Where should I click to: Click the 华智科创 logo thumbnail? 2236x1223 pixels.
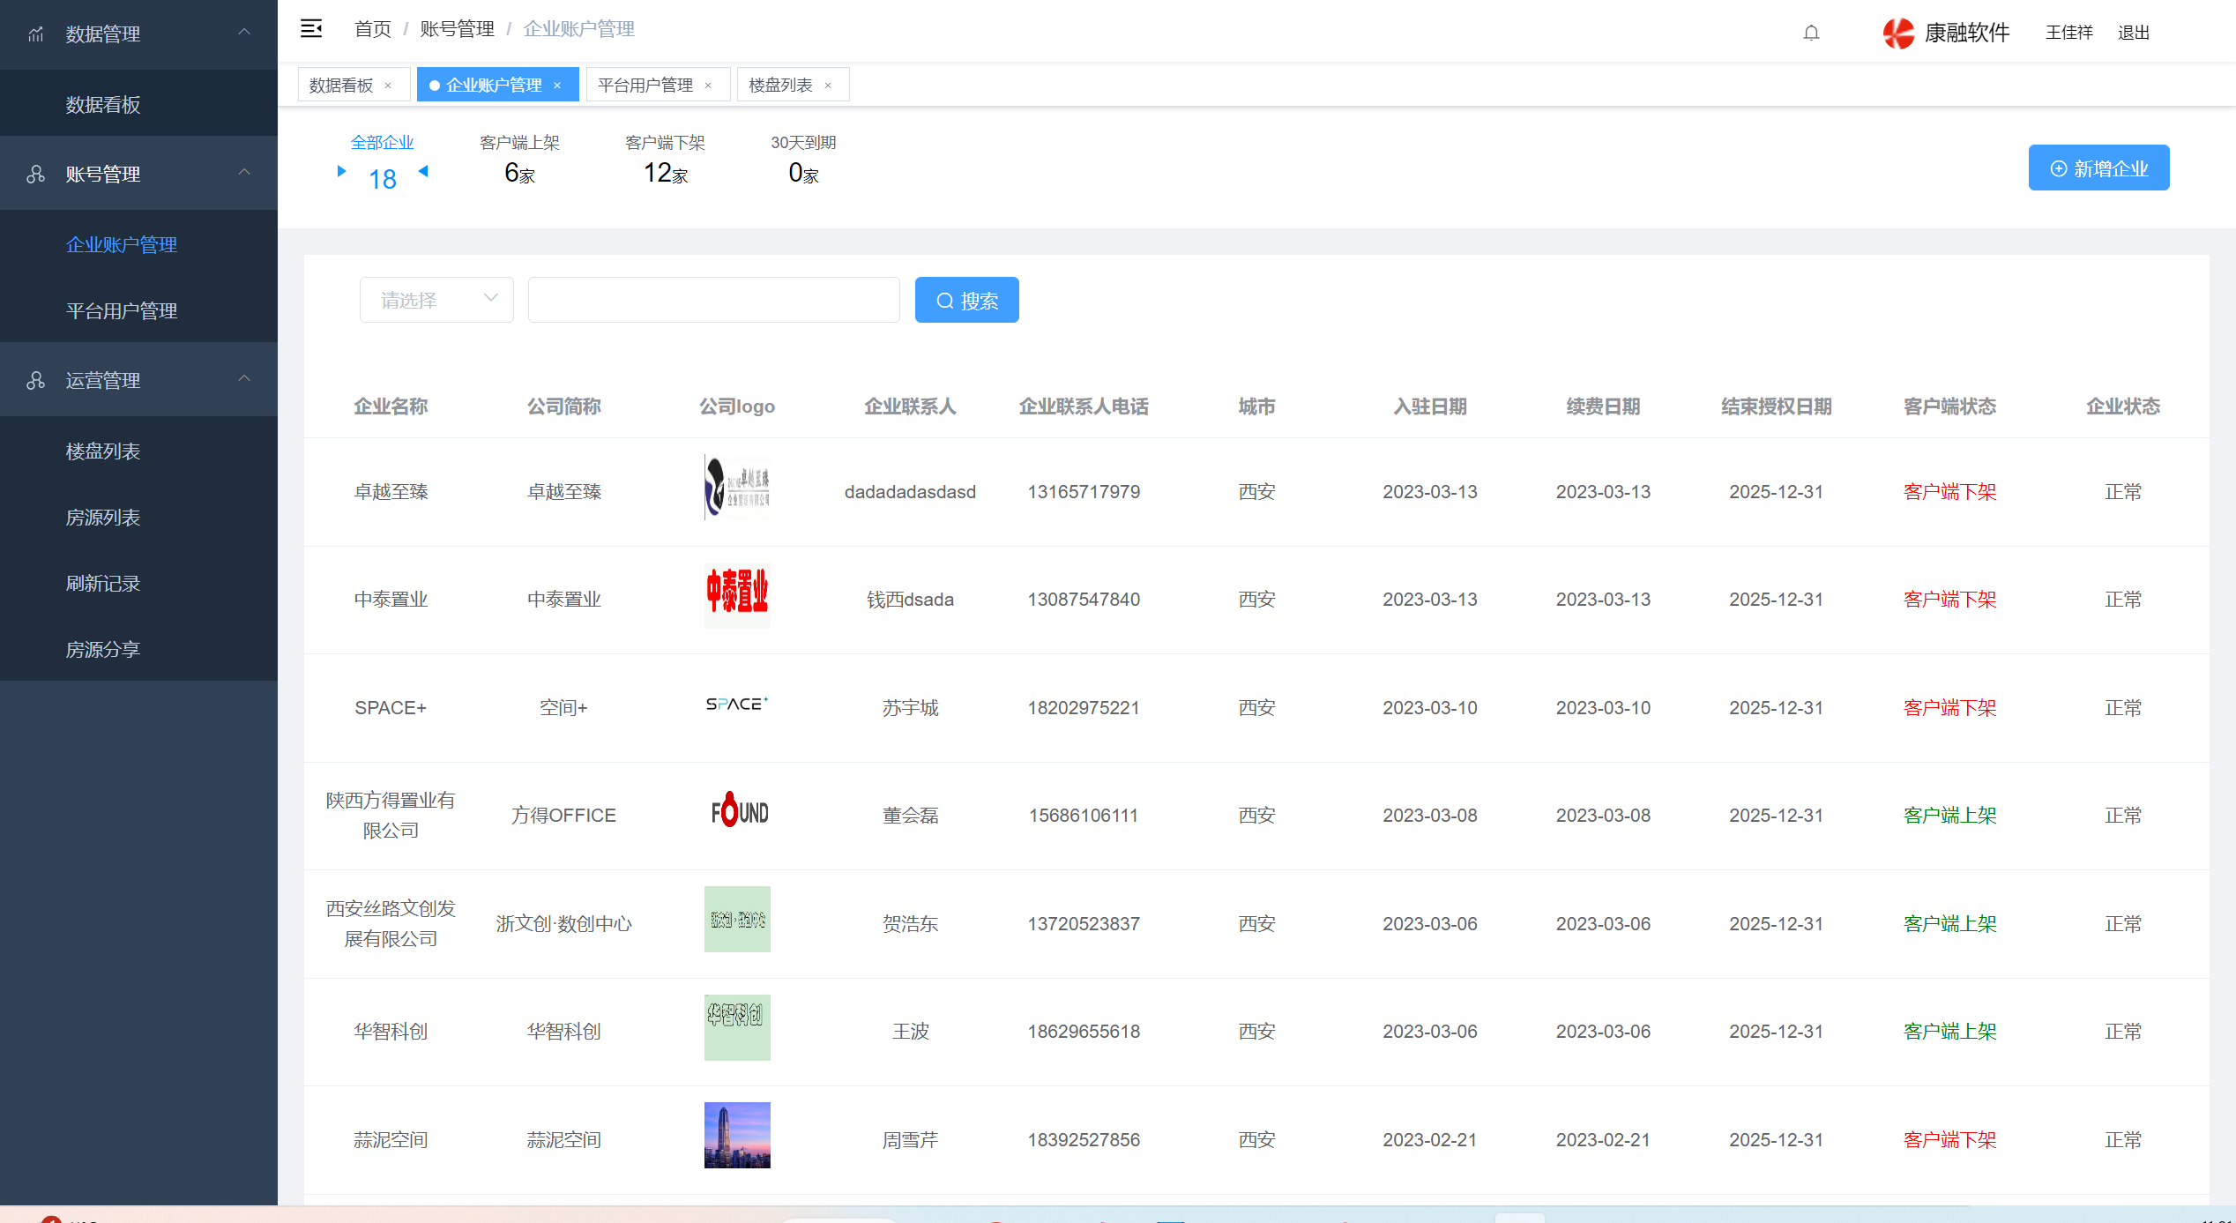737,1027
